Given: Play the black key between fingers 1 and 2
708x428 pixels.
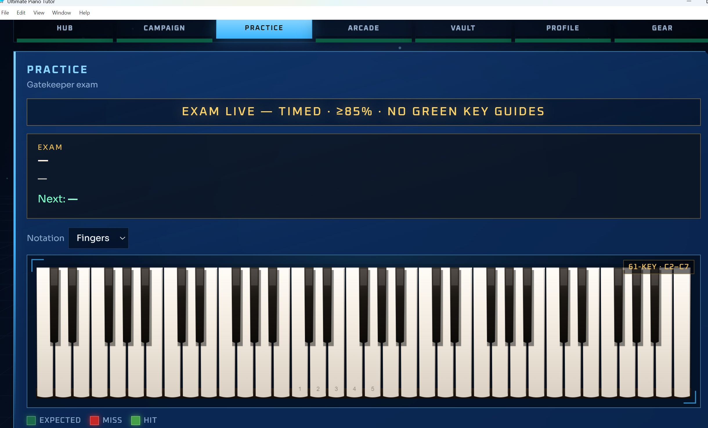Looking at the screenshot, I should (x=309, y=305).
